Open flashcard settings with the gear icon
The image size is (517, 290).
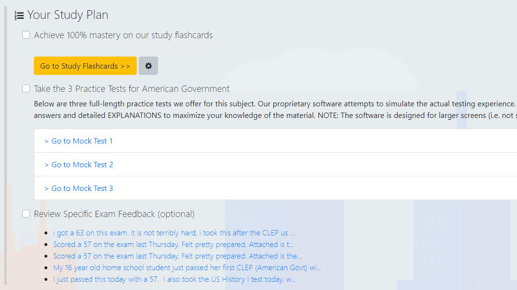coord(148,66)
